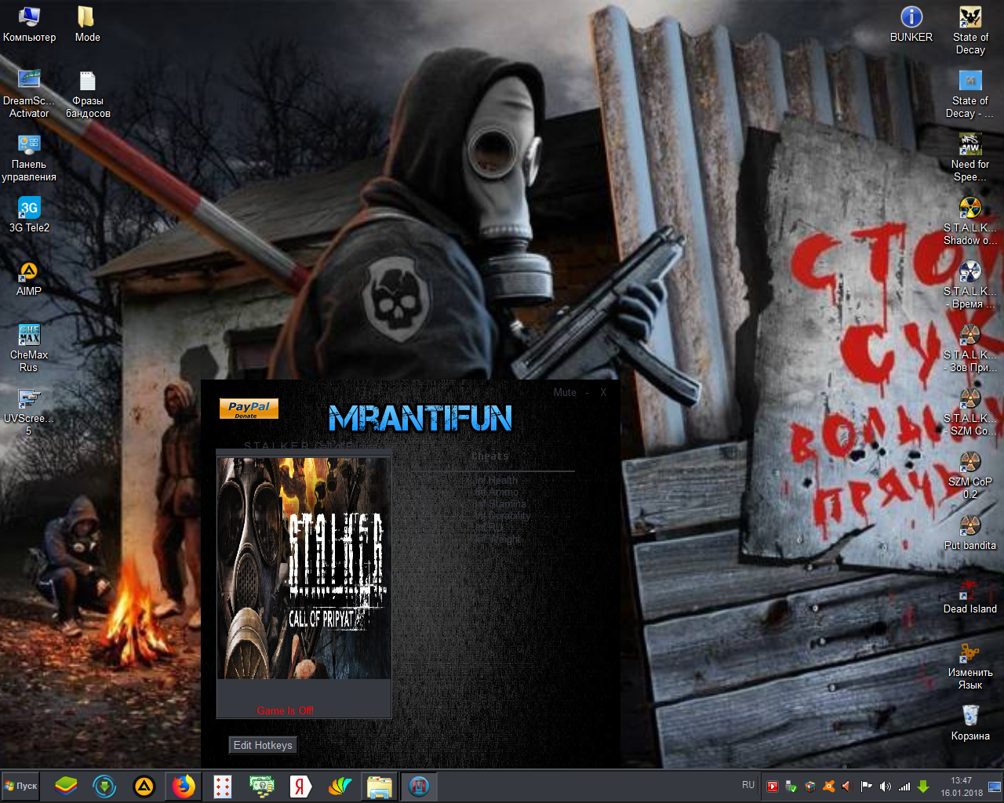Viewport: 1004px width, 803px height.
Task: Click the RU language indicator
Action: [x=748, y=785]
